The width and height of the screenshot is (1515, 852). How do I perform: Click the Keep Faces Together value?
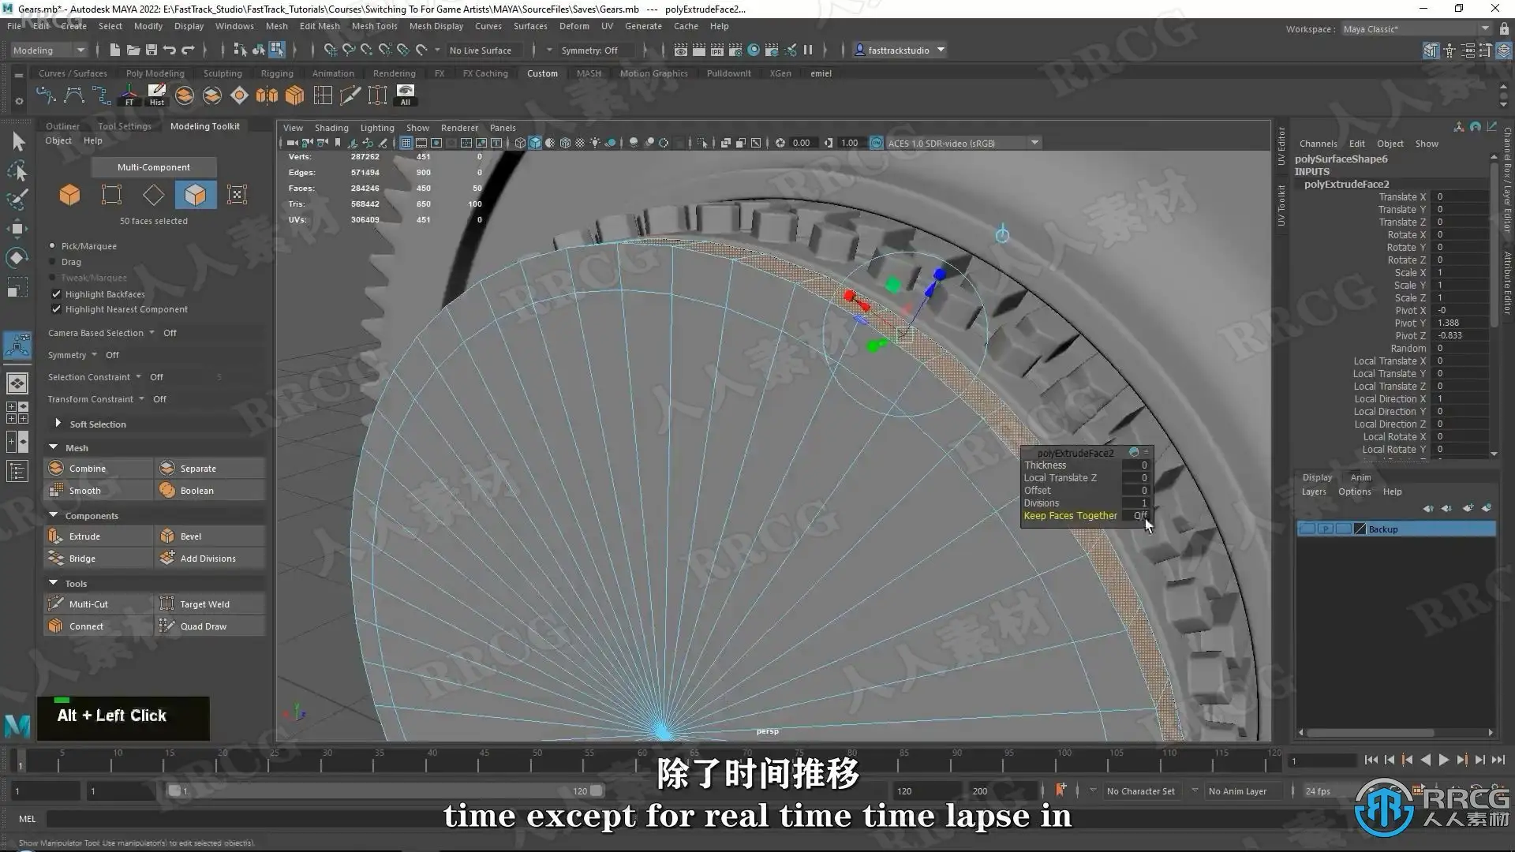click(1139, 516)
